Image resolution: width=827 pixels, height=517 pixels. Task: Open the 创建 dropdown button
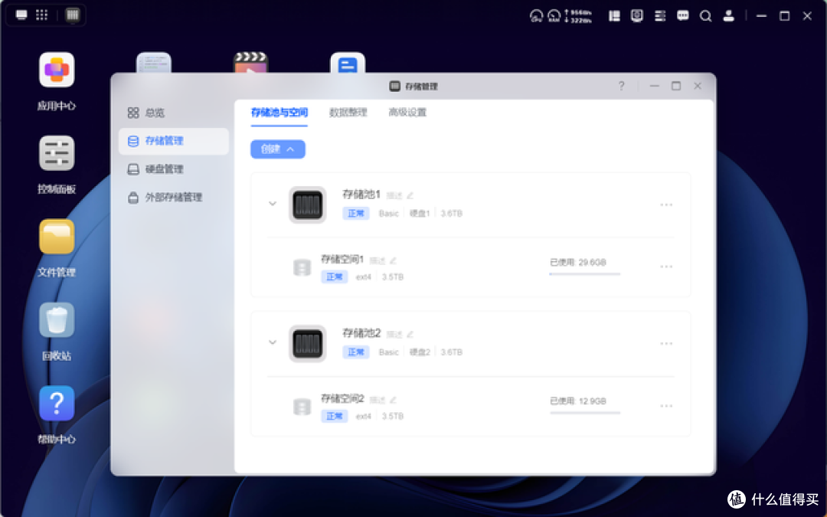tap(278, 149)
